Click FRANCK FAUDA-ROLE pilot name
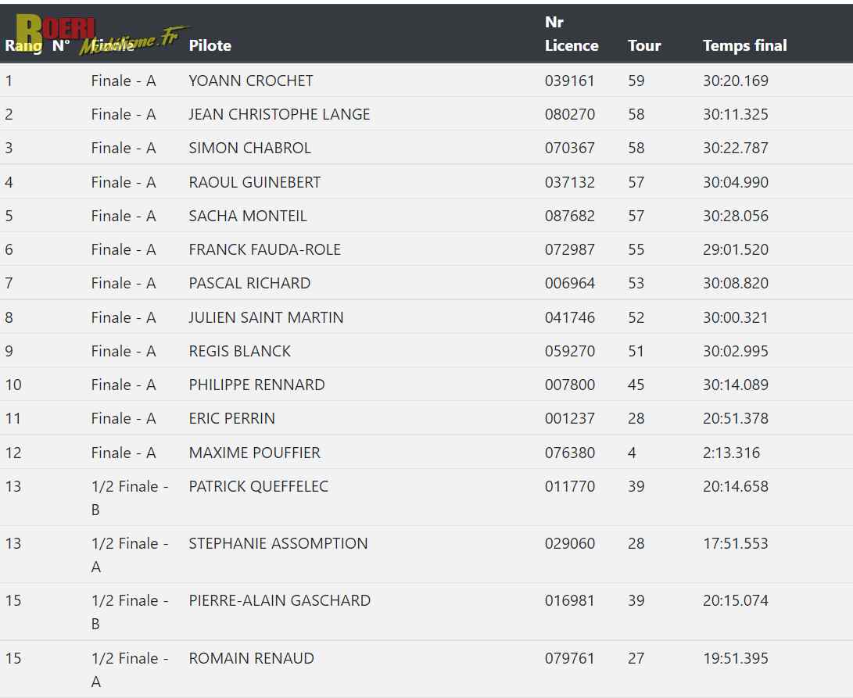This screenshot has height=698, width=853. point(264,249)
